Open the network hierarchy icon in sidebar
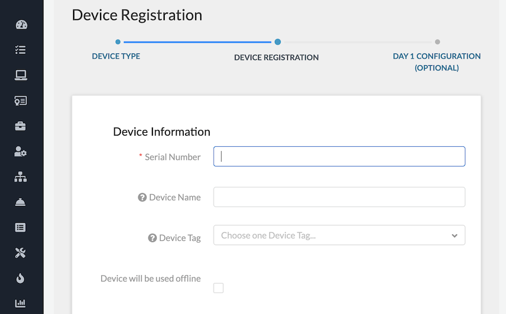 (x=21, y=177)
